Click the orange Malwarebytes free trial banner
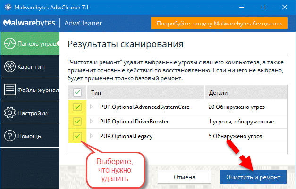Viewport: 296px width, 189px height. (219, 23)
